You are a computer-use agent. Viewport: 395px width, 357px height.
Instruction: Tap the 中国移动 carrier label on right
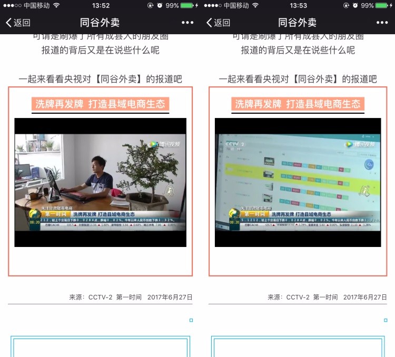pyautogui.click(x=236, y=5)
